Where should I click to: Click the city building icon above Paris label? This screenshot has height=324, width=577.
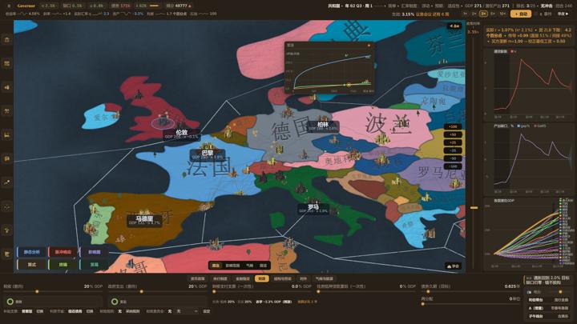206,146
